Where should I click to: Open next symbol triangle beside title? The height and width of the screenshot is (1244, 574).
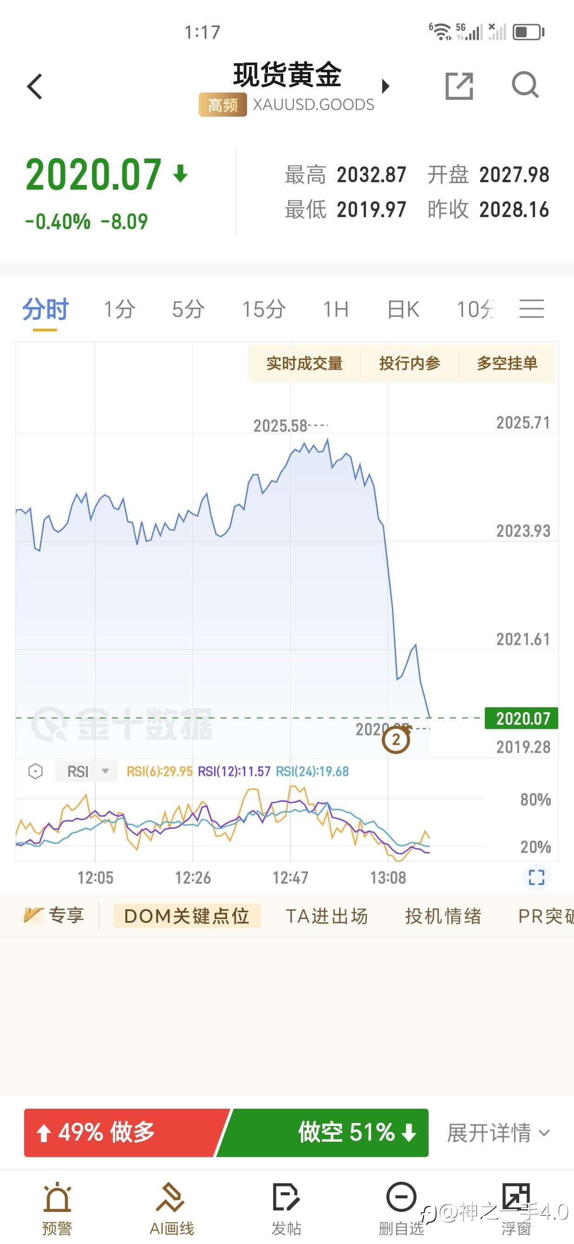click(385, 86)
